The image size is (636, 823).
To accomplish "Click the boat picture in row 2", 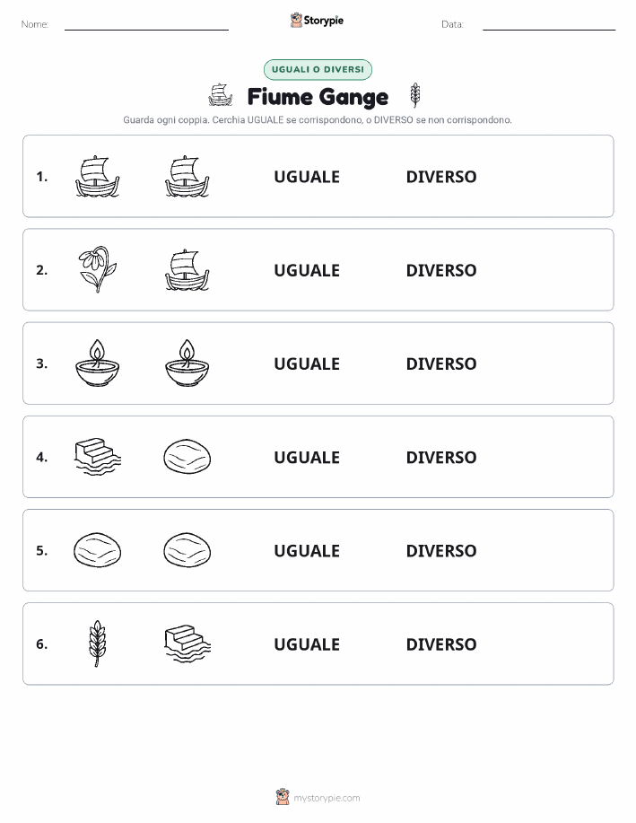I will coord(187,270).
